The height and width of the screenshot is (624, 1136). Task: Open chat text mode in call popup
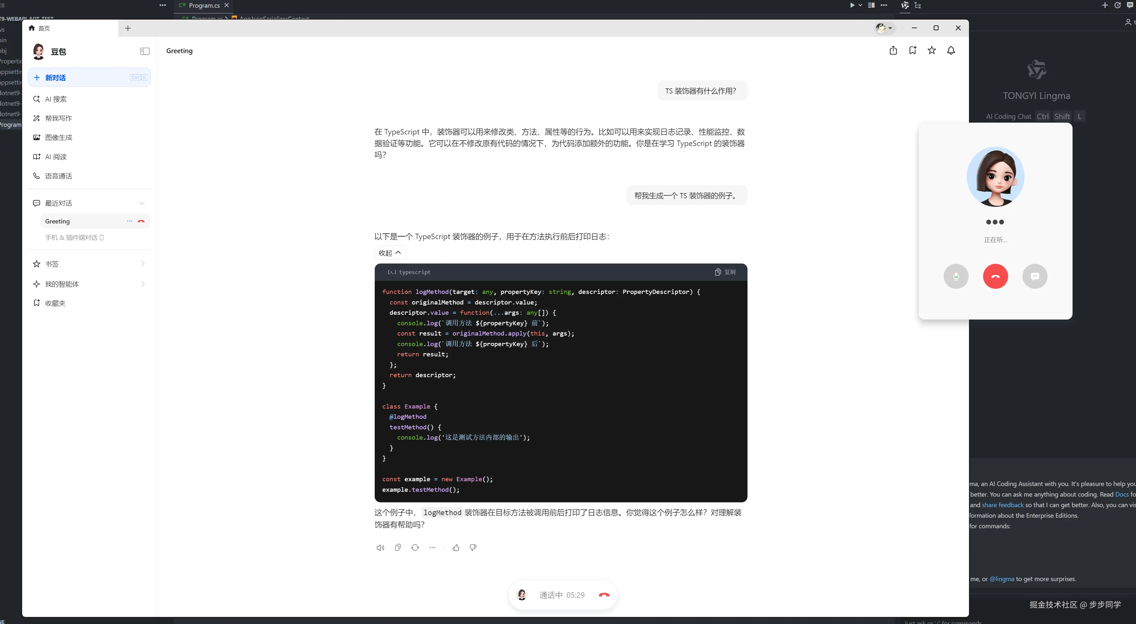click(1035, 277)
